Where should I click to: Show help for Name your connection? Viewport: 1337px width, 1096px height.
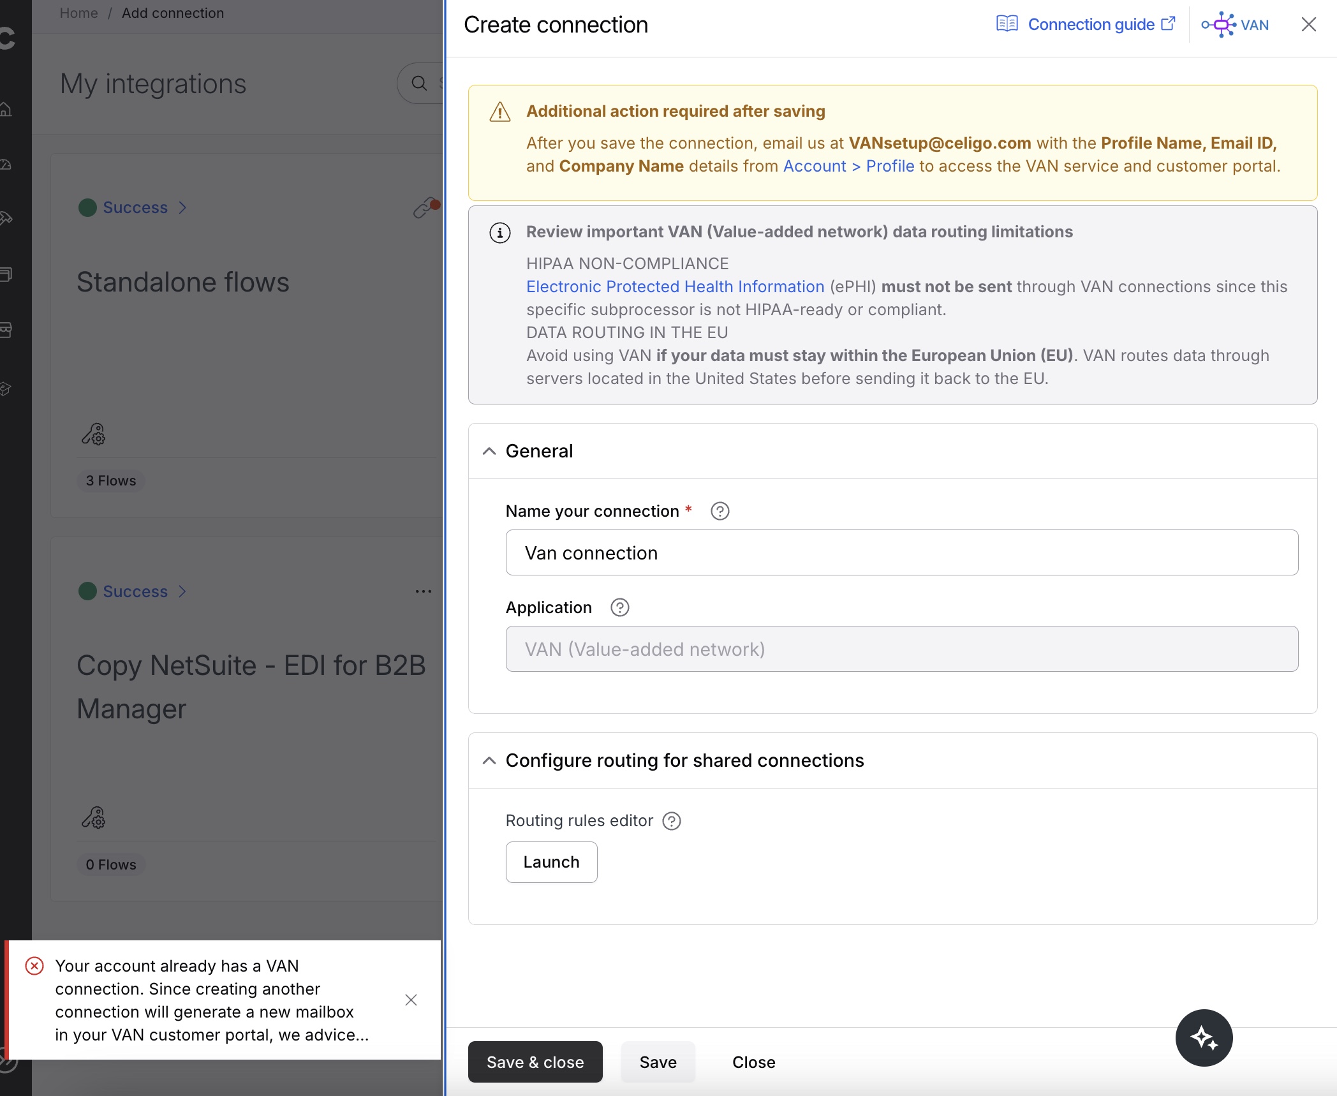pos(720,511)
